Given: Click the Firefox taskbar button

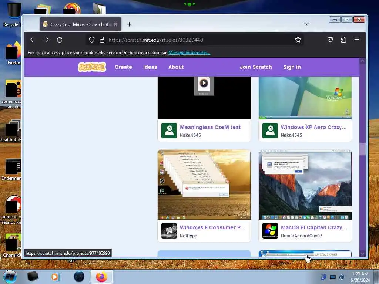Looking at the screenshot, I should [102, 277].
